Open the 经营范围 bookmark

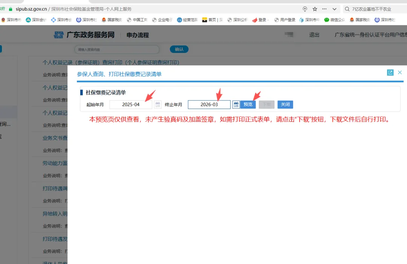tap(187, 20)
